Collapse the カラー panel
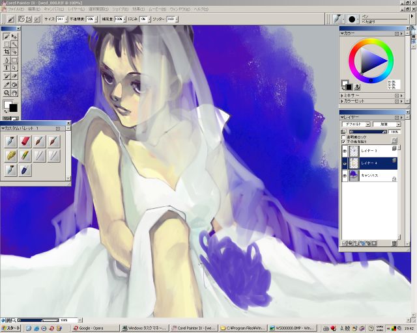The height and width of the screenshot is (333, 417). 342,33
